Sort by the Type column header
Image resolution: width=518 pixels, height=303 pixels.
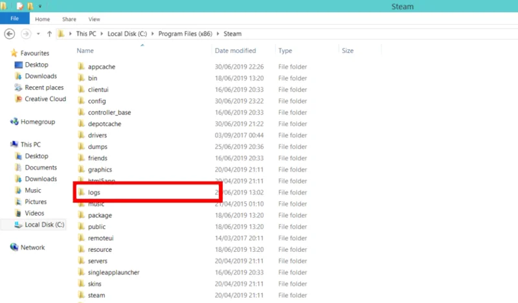tap(285, 50)
